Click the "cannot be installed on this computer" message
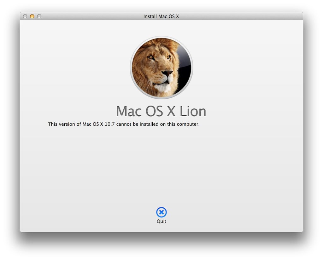323x260 pixels. tap(124, 124)
